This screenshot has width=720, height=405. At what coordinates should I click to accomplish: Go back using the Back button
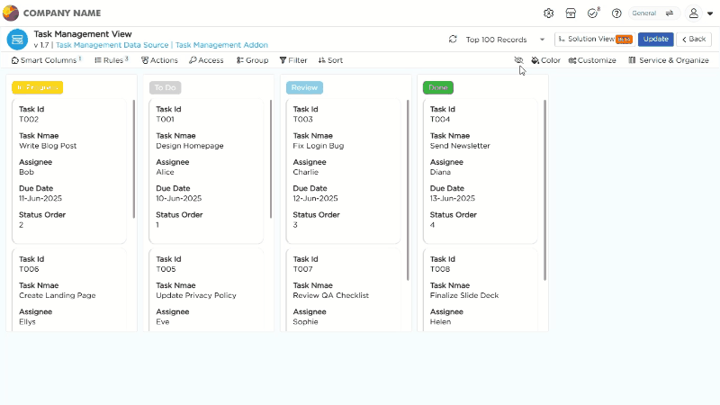(693, 40)
